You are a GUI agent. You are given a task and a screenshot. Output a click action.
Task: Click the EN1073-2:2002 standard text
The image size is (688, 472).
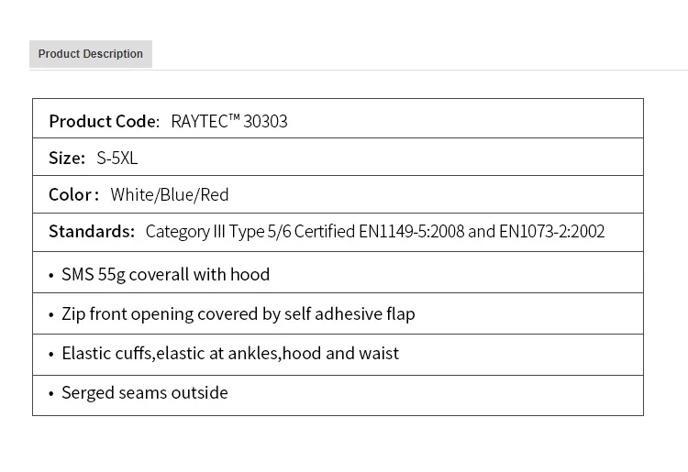(552, 231)
